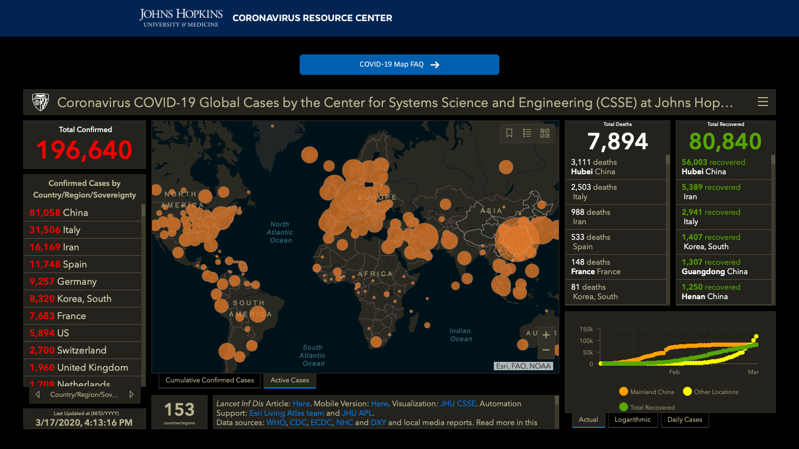Click the Esri, FAO, NOAA map attribution

pyautogui.click(x=523, y=366)
